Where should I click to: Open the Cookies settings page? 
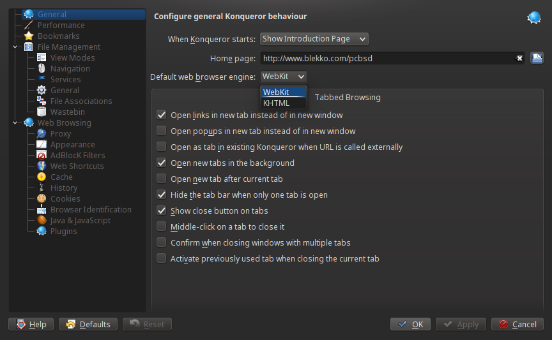tap(65, 199)
